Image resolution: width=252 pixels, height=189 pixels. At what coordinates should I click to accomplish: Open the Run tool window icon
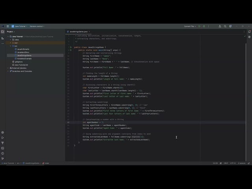point(3,138)
